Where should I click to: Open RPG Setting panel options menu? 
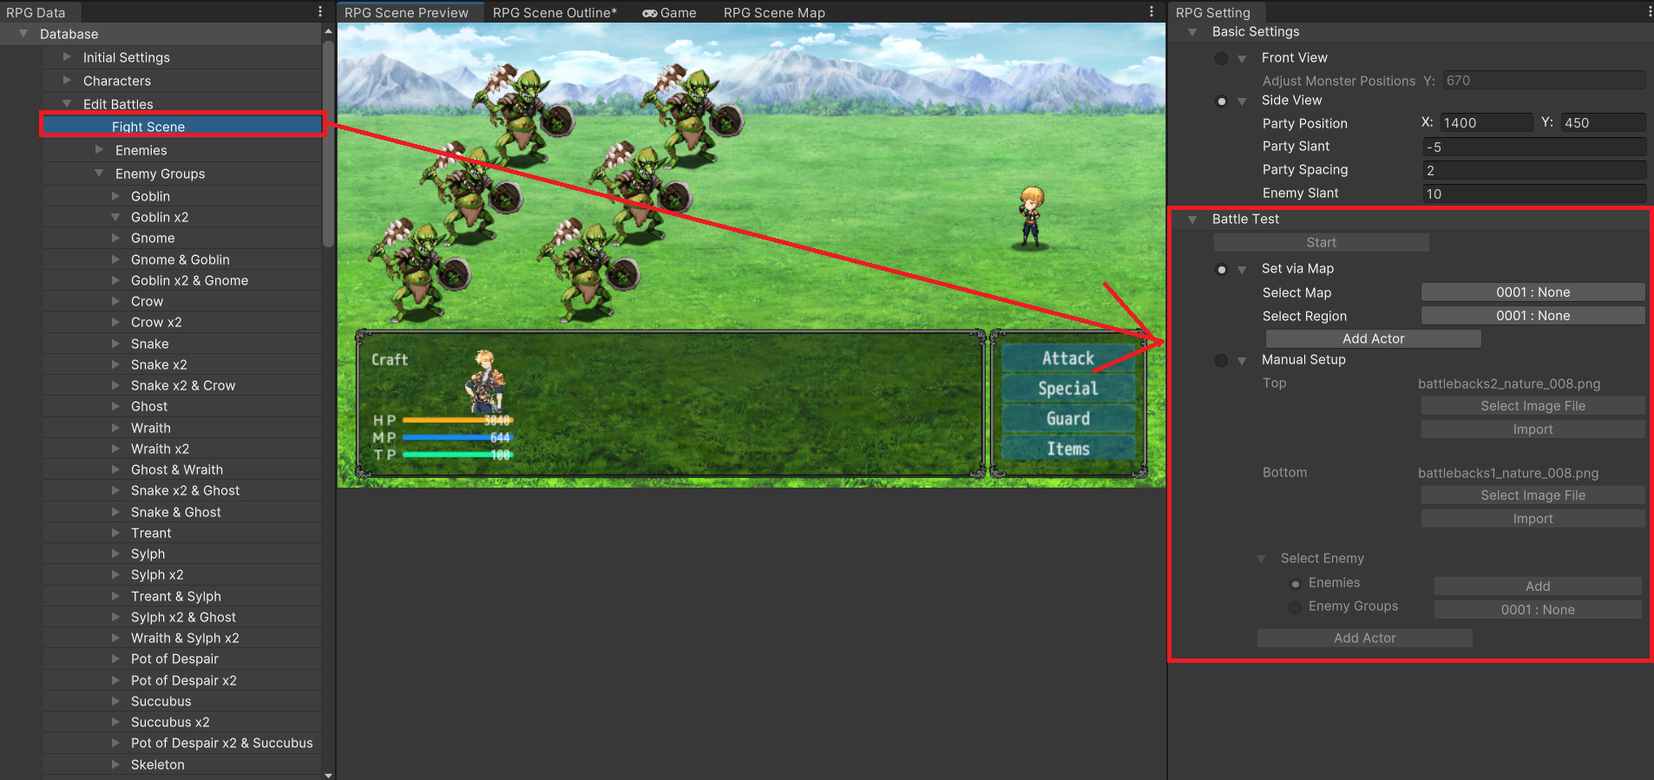point(1649,12)
